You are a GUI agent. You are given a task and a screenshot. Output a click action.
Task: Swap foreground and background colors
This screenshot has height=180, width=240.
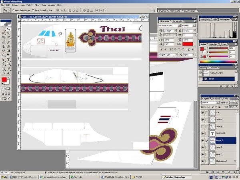point(9,78)
